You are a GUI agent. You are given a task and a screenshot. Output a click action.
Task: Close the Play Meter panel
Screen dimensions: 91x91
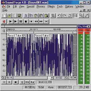point(89,27)
